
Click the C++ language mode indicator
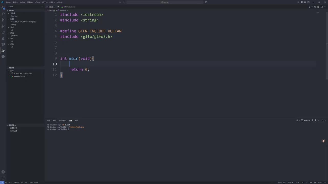point(310,182)
